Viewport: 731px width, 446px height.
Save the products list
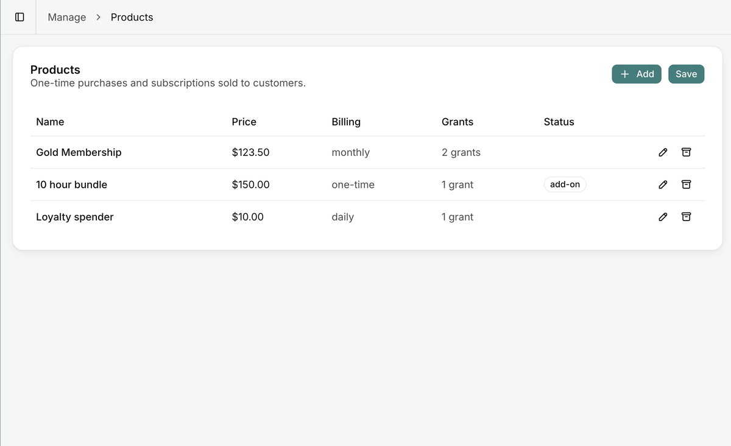pyautogui.click(x=687, y=74)
